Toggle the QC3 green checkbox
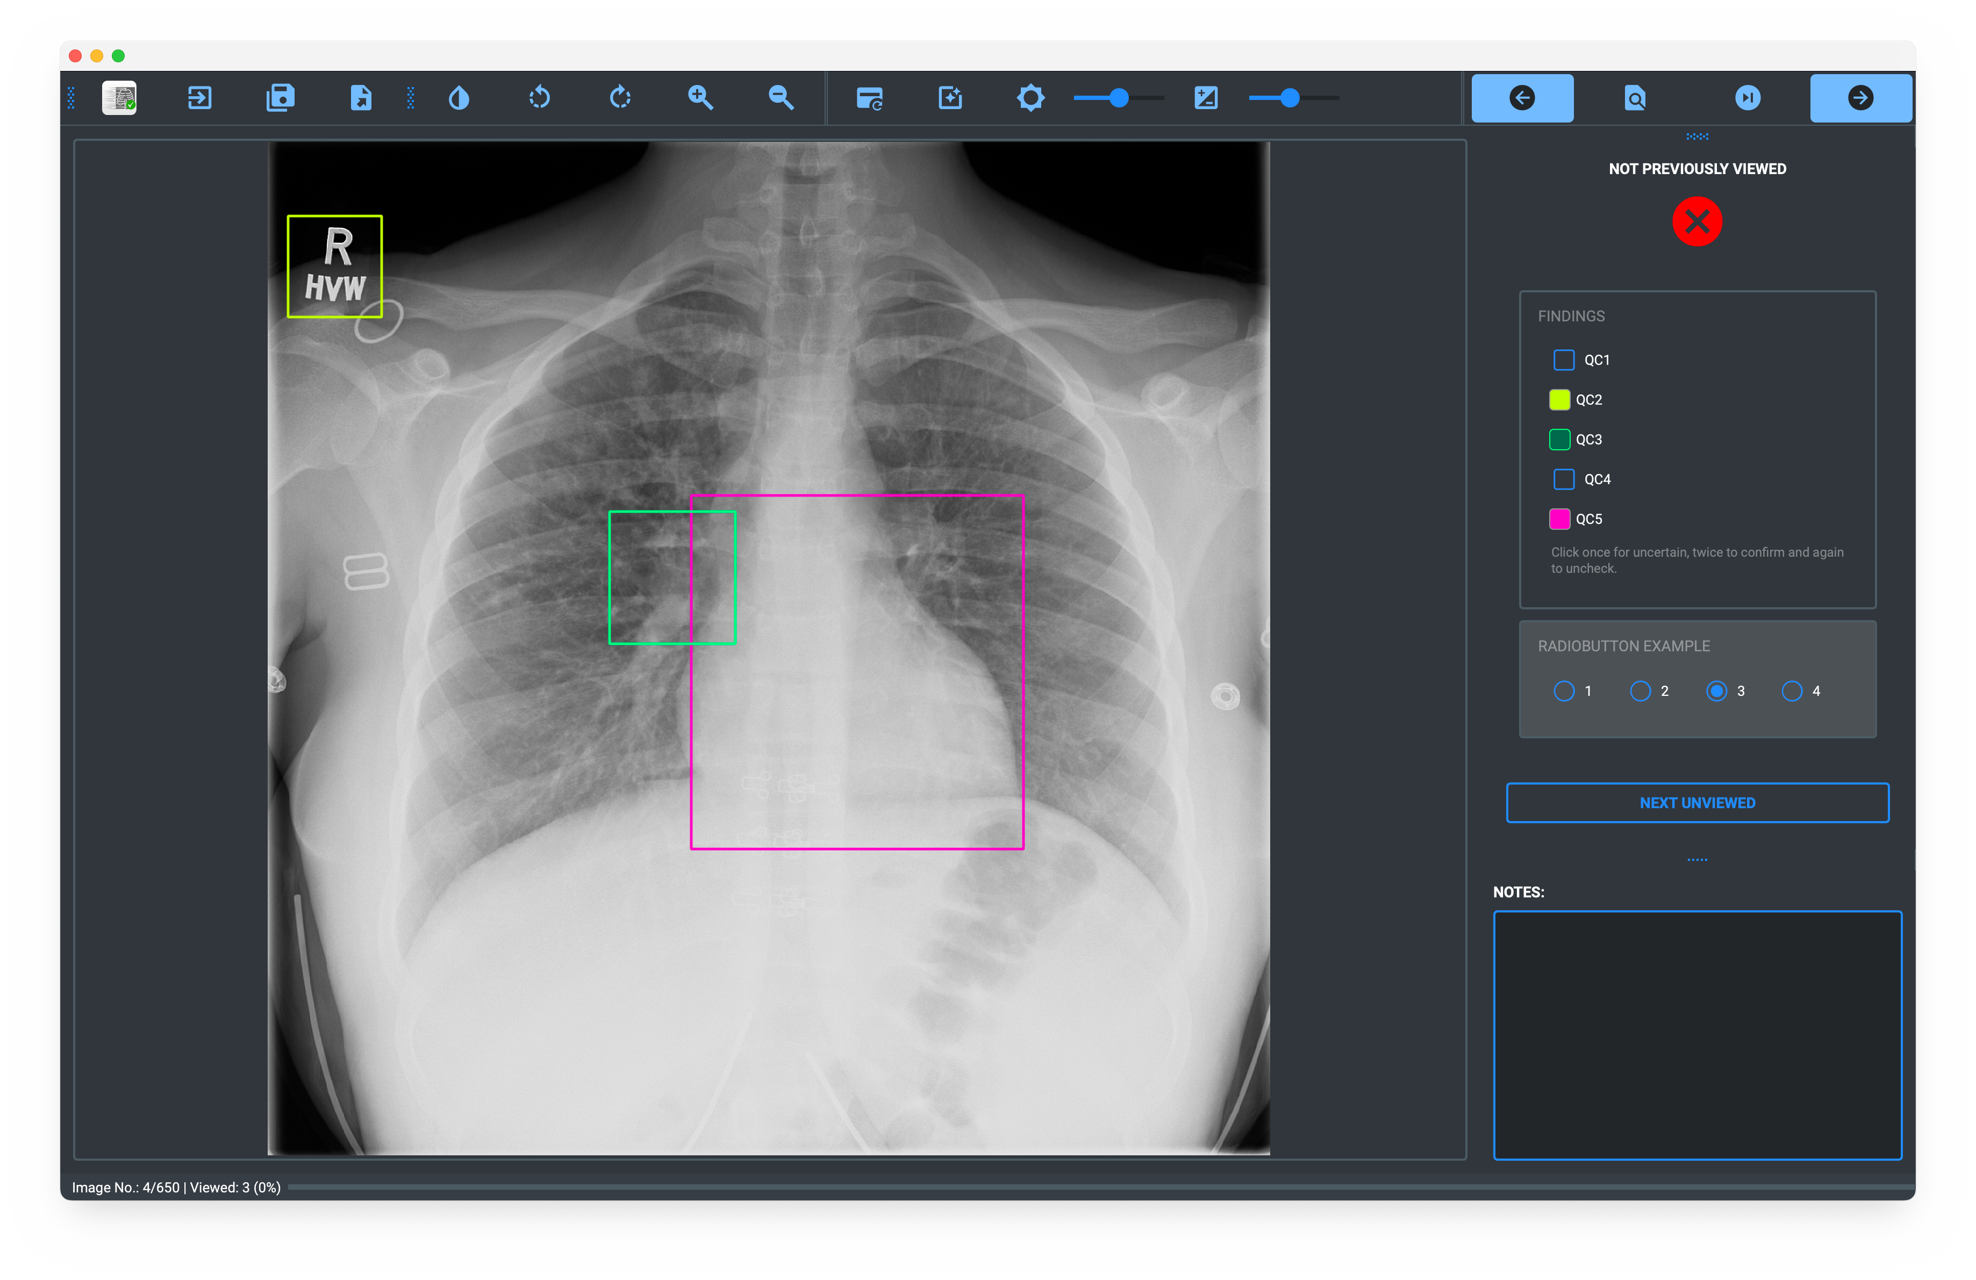1976x1280 pixels. point(1559,440)
